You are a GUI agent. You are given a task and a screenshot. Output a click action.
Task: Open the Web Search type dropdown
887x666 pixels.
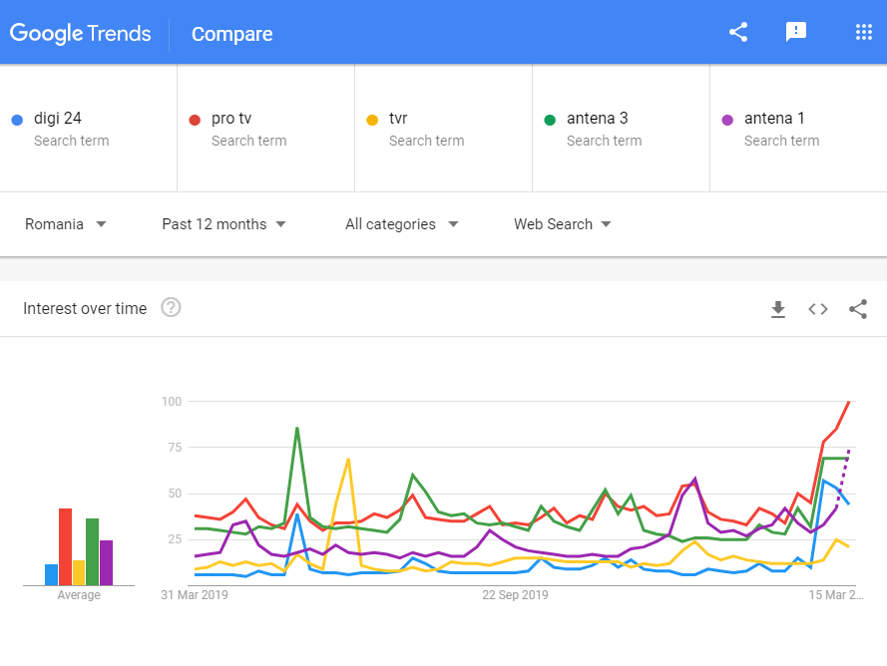click(x=562, y=224)
